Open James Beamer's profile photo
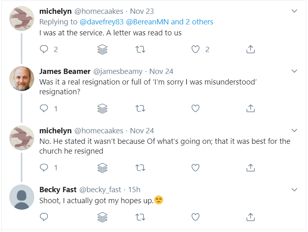308x232 pixels. pyautogui.click(x=22, y=78)
